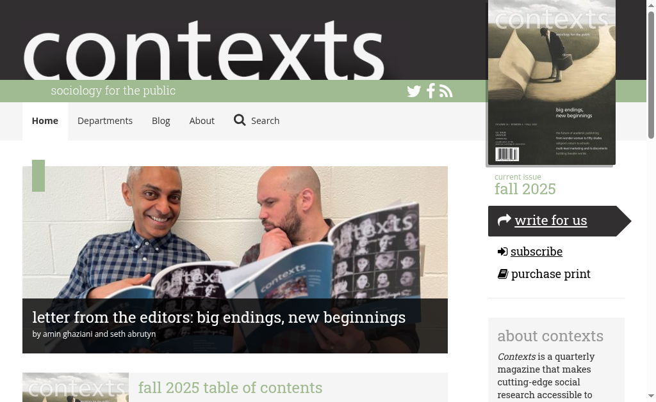
Task: Click the magnifying glass search icon
Action: pos(240,120)
